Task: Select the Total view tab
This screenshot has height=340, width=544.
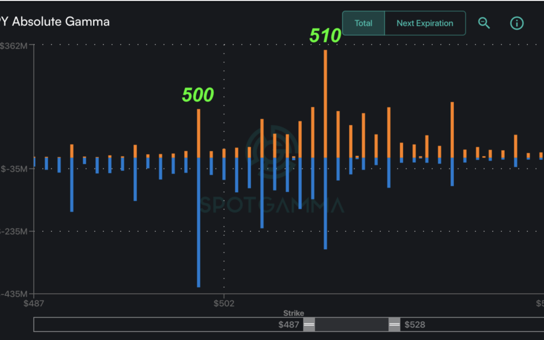Action: [x=363, y=23]
